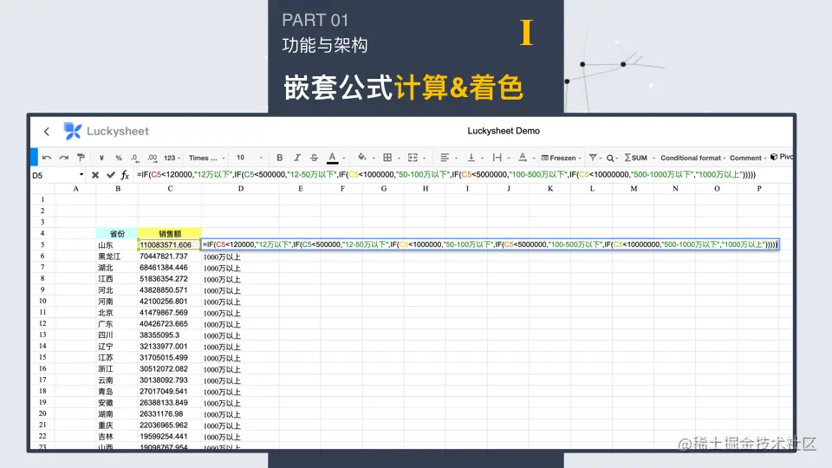Select row 5 header

point(42,244)
